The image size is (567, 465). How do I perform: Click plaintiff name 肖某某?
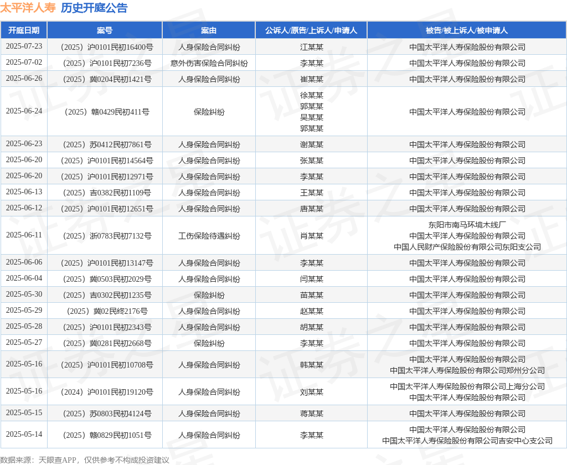click(x=311, y=236)
